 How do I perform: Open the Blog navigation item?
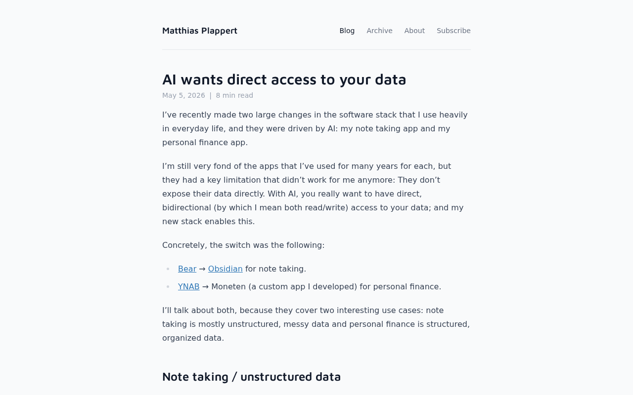347,31
